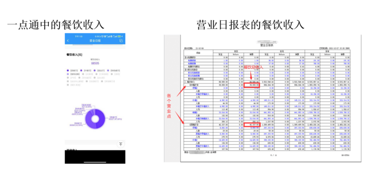The height and width of the screenshot is (180, 376).
Task: Click the red-boxed 中餐厅 net amount cell
Action: click(252, 85)
